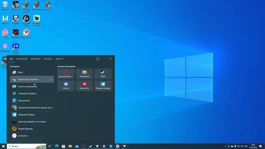Select the cat-face desktop shortcut
This screenshot has height=149, width=265.
pos(16,19)
